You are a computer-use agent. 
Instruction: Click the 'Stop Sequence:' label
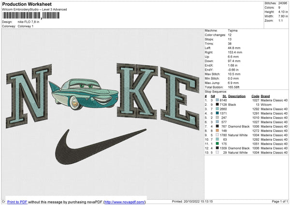click(x=216, y=91)
